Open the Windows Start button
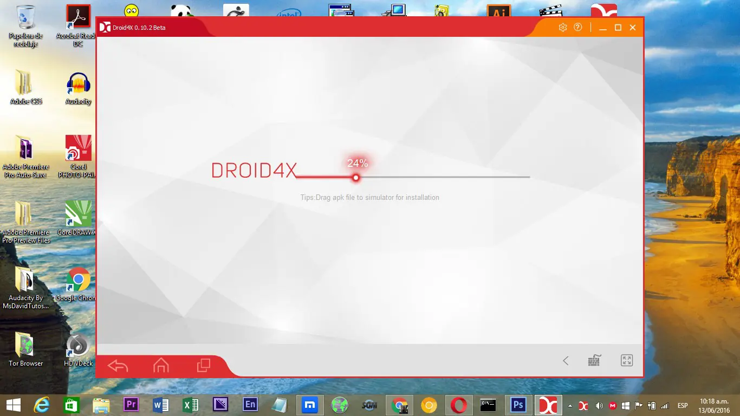Image resolution: width=740 pixels, height=416 pixels. (x=14, y=405)
